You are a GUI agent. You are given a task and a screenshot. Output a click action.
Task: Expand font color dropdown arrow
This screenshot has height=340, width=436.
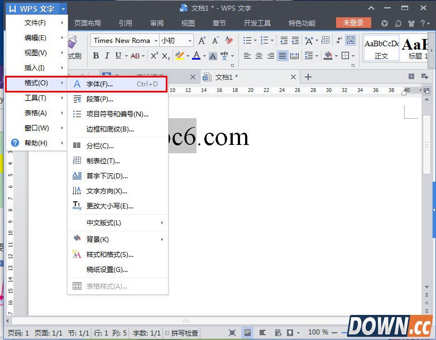tap(204, 56)
